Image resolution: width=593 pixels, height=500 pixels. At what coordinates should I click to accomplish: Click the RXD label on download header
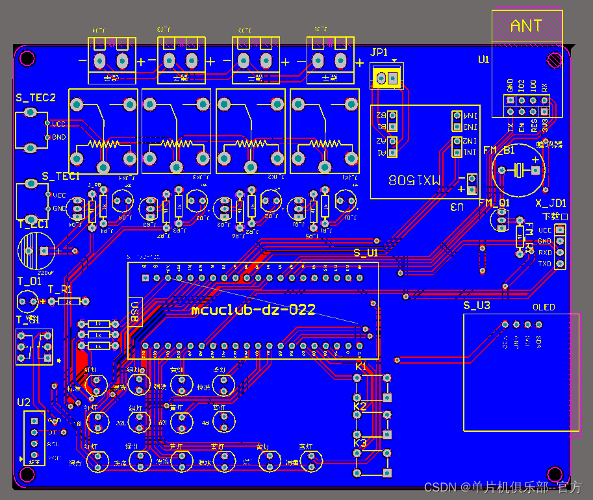coord(545,252)
